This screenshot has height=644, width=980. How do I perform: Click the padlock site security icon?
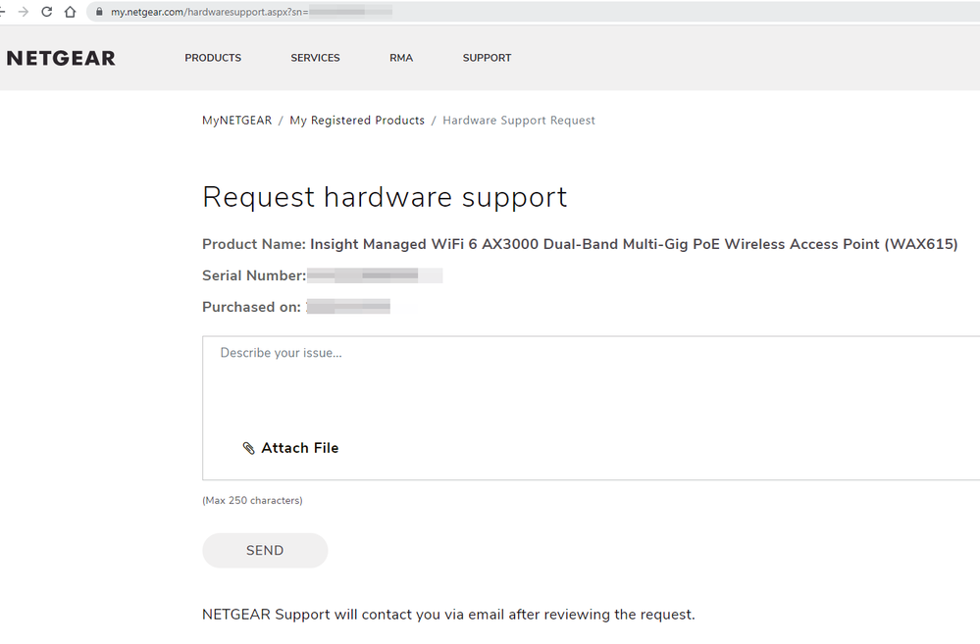click(98, 12)
